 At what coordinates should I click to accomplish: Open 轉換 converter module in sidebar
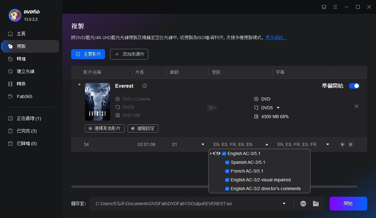click(30, 84)
